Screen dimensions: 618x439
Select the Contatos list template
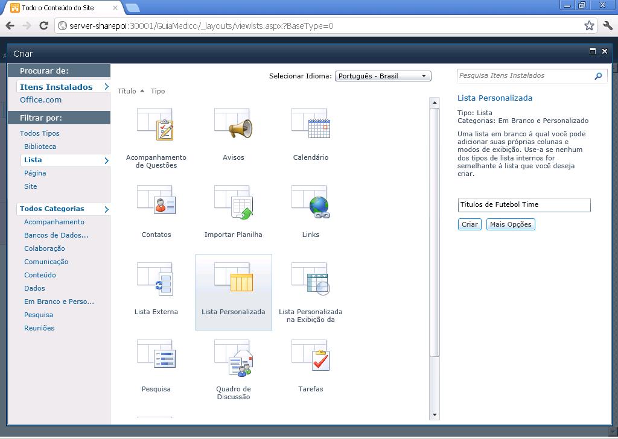156,202
